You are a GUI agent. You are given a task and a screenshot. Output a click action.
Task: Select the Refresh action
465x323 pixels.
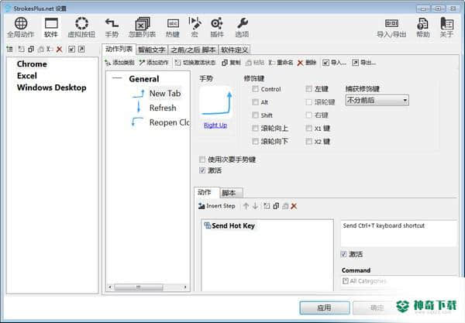[x=163, y=108]
